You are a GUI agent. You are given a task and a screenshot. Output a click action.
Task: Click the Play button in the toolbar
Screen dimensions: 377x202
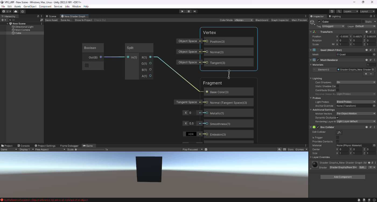[x=182, y=11]
